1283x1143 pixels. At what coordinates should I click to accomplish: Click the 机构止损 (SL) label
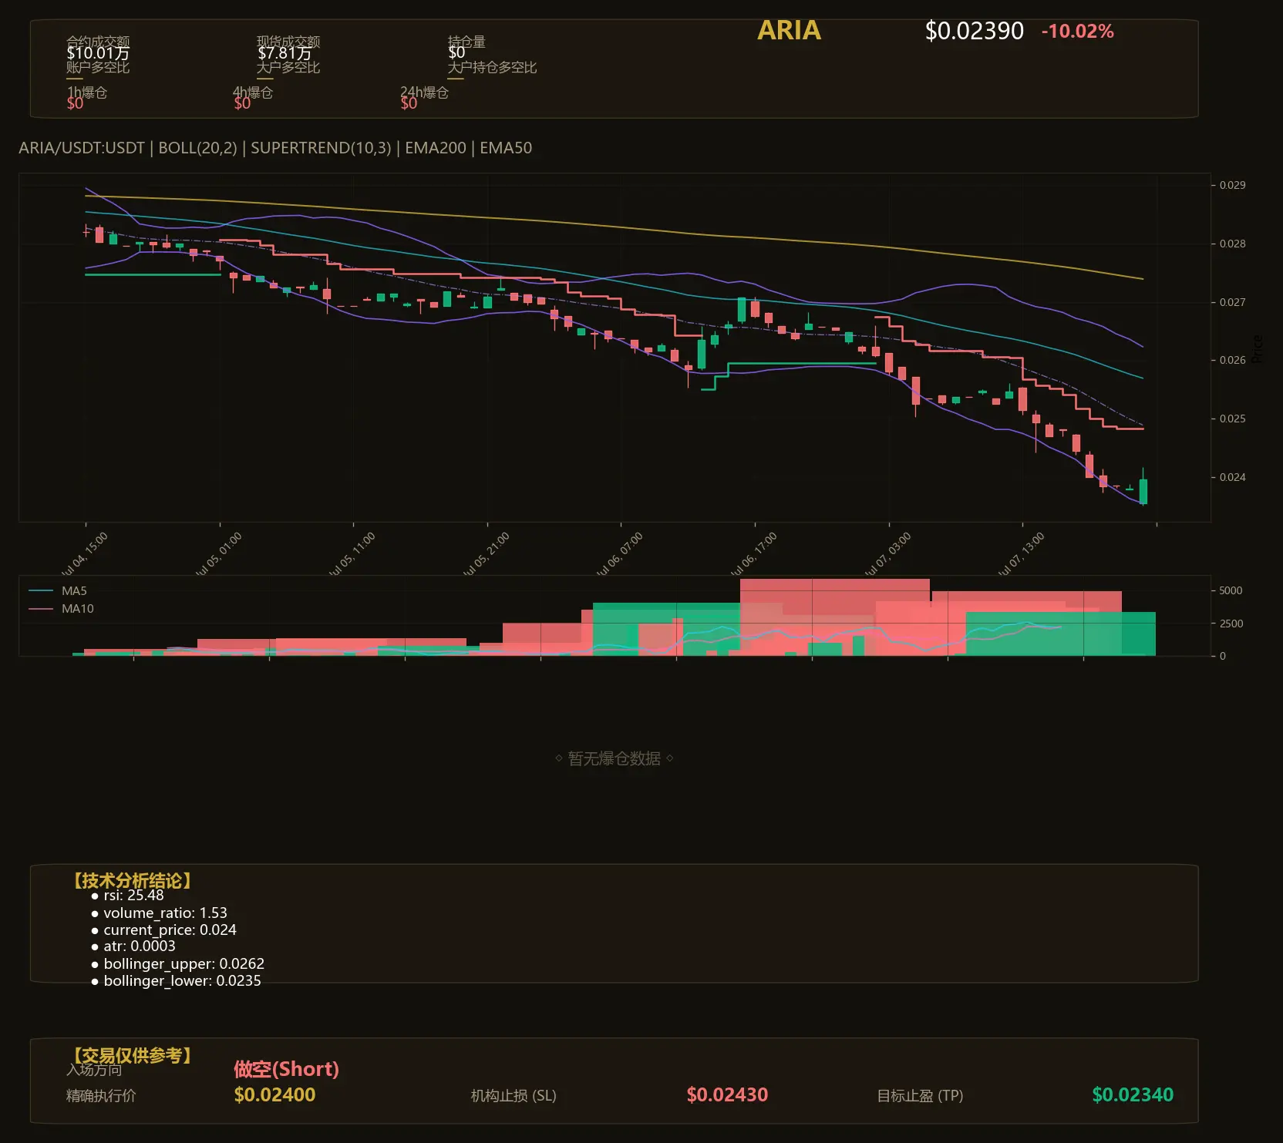[x=514, y=1096]
